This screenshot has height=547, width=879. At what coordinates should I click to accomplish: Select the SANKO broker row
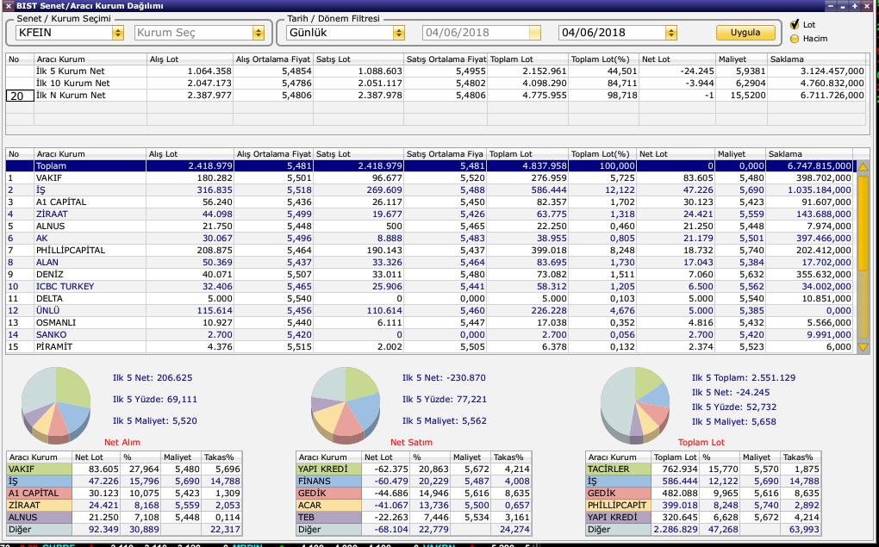click(x=429, y=334)
